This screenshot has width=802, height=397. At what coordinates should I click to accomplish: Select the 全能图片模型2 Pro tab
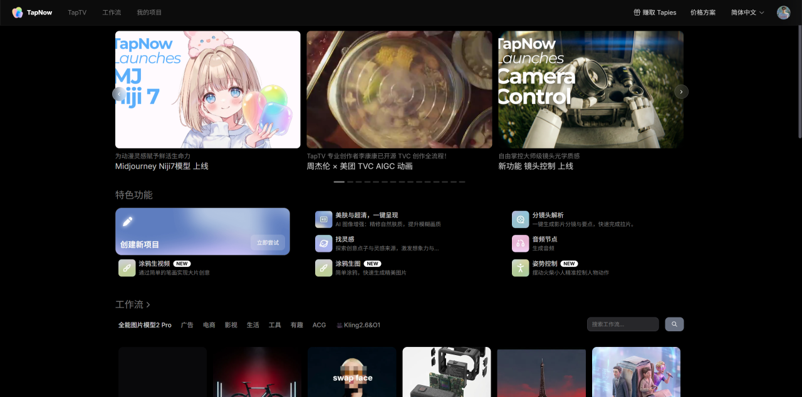point(145,325)
